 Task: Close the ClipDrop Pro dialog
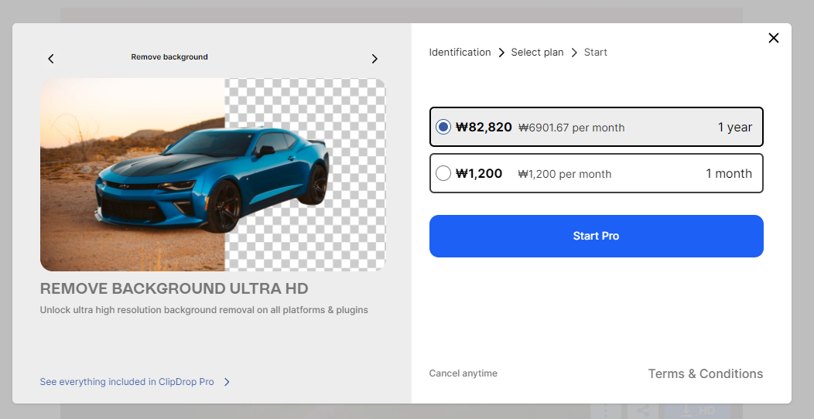774,38
